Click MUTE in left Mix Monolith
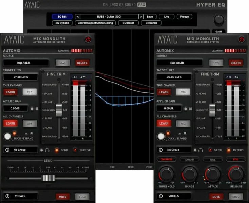This screenshot has width=249, height=203. coord(63,197)
